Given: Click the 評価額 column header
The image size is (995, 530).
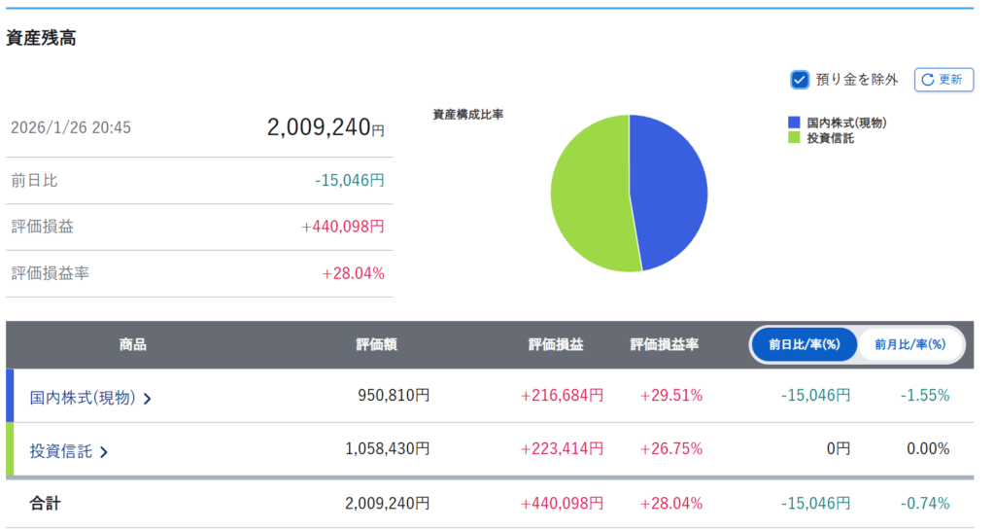Looking at the screenshot, I should tap(376, 344).
